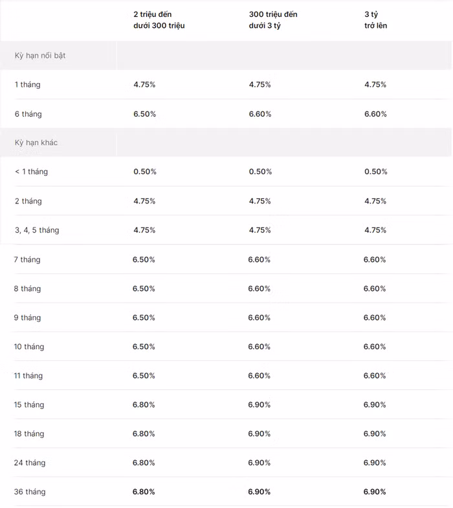Select the "300 triệu đến dưới 3 tỷ" column header

pos(273,20)
